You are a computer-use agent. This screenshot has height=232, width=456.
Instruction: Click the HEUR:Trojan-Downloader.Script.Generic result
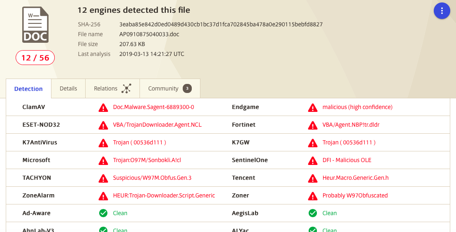[x=164, y=195]
